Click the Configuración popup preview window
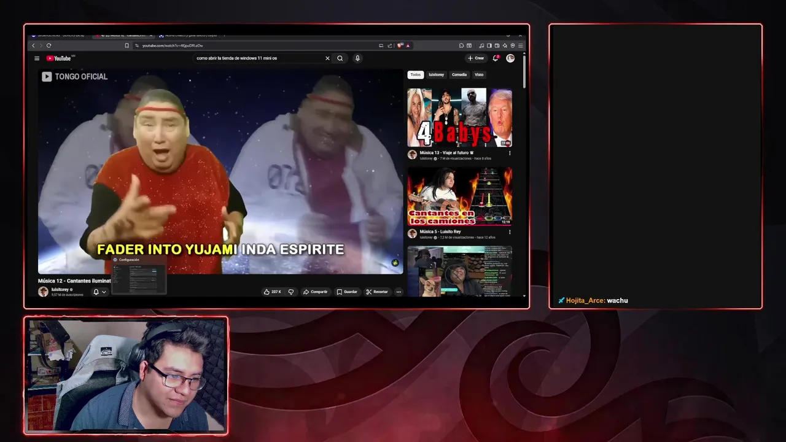Screen dimensions: 786x442 coord(139,275)
